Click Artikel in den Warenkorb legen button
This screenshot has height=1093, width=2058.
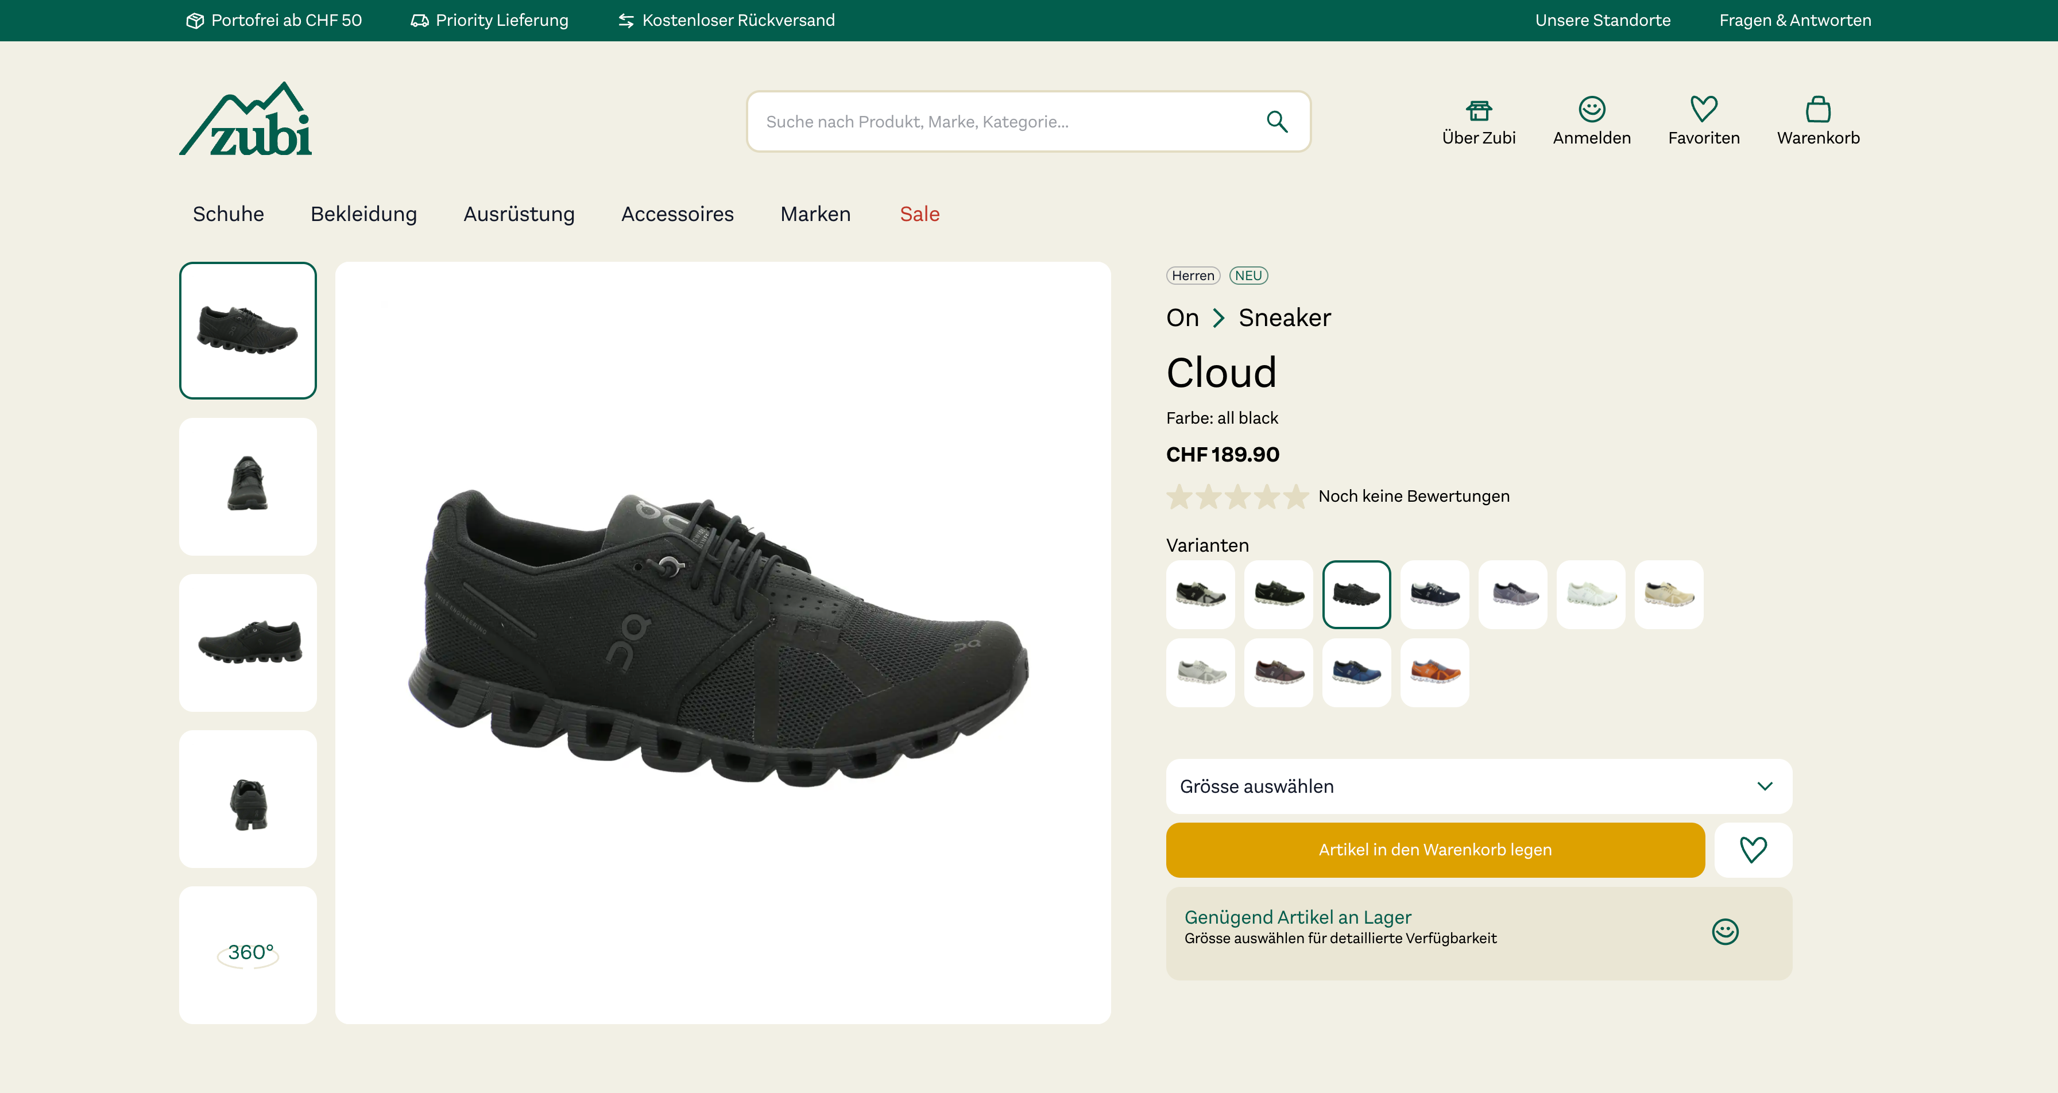1435,849
